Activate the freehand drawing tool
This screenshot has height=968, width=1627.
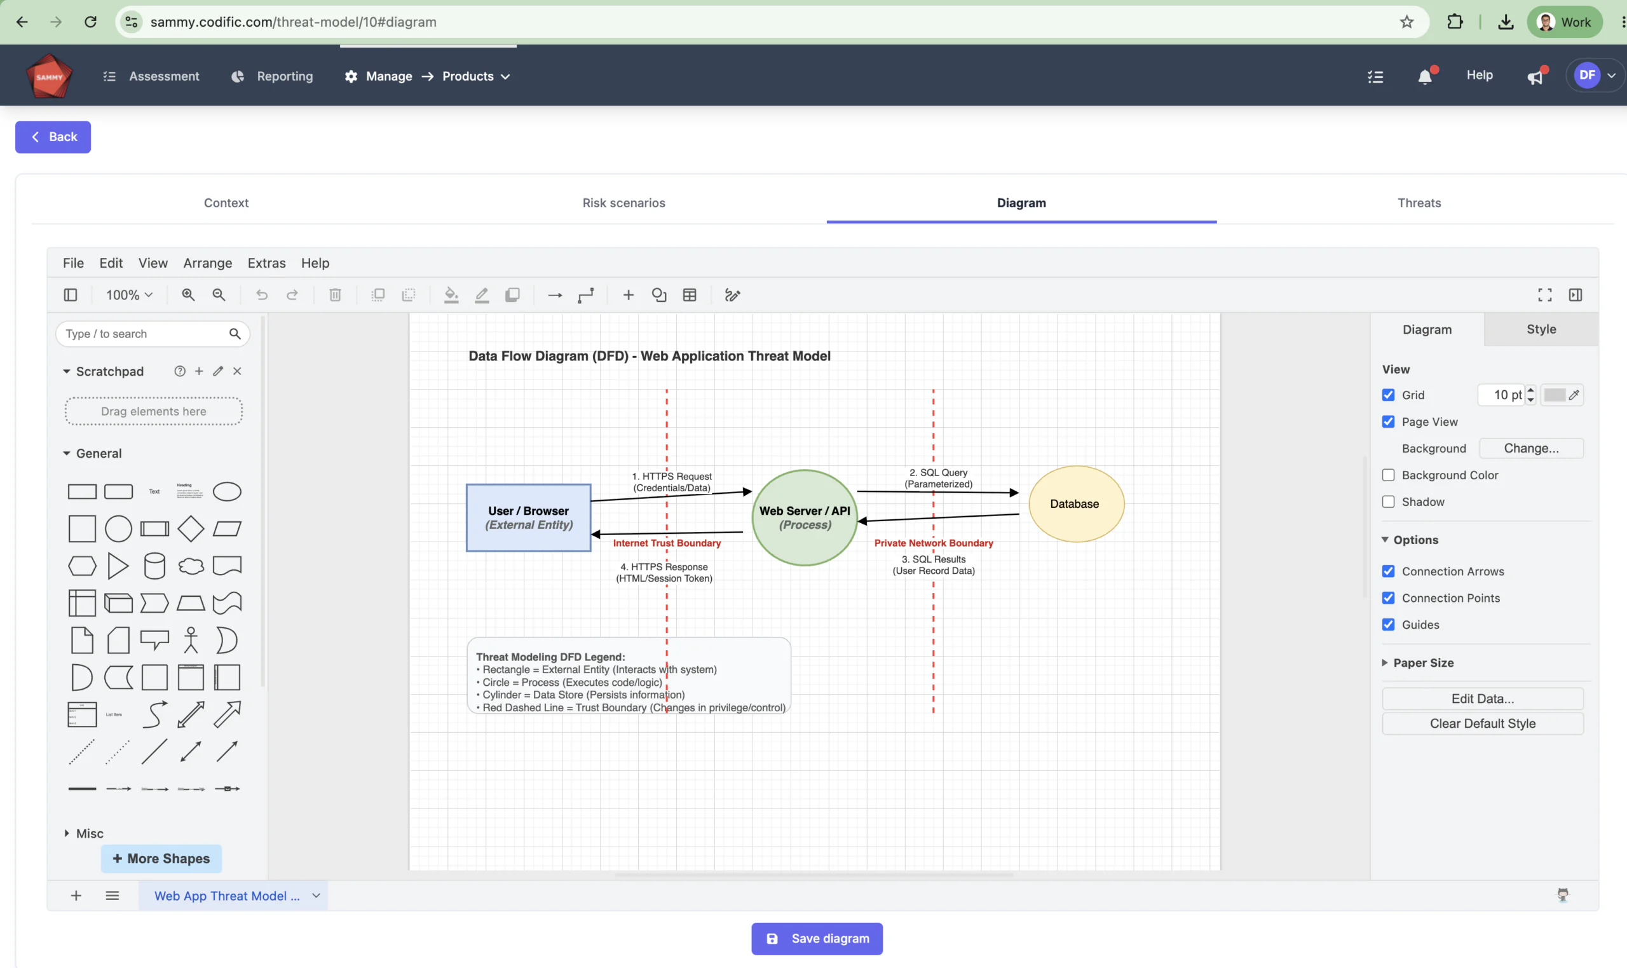[x=732, y=295]
